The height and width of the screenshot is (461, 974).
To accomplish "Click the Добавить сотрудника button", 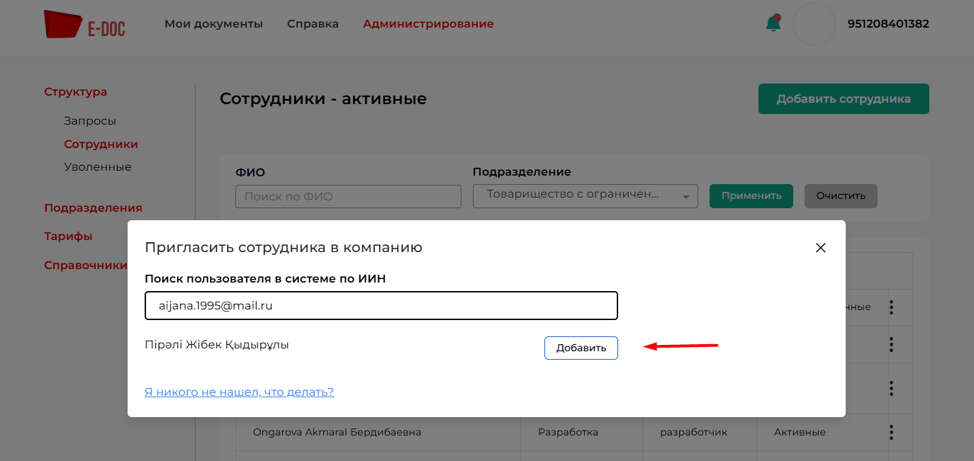I will [x=843, y=99].
